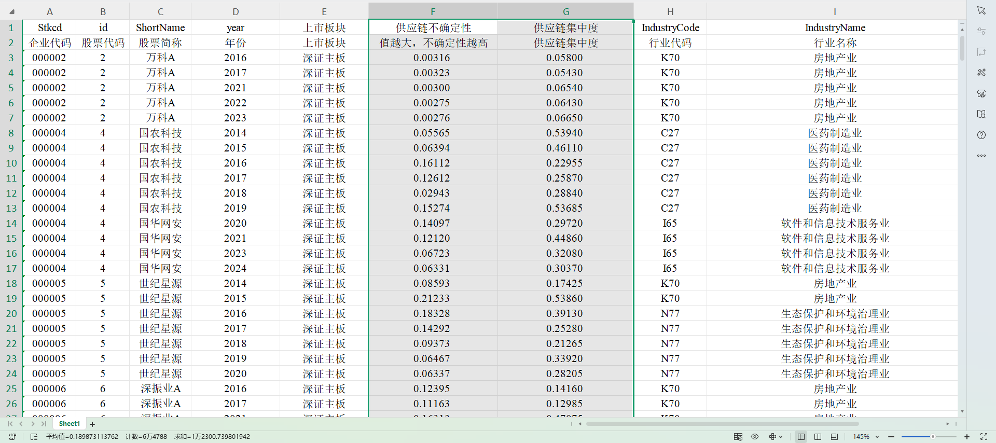Screen dimensions: 996x443
Task: Click the zoom out minus button
Action: [891, 437]
